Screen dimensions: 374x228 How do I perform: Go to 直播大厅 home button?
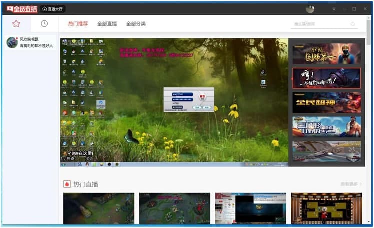pyautogui.click(x=52, y=9)
